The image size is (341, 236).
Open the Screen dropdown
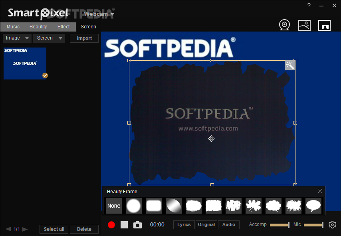49,38
